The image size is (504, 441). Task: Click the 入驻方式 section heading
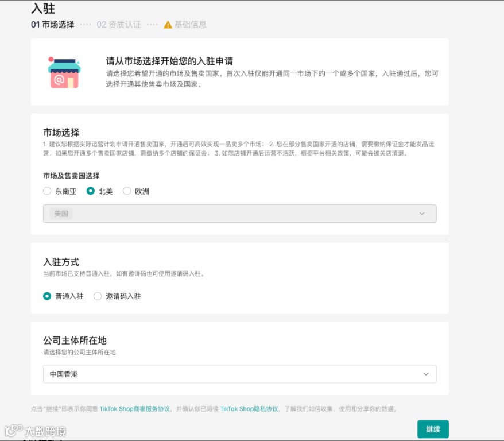[x=61, y=262]
